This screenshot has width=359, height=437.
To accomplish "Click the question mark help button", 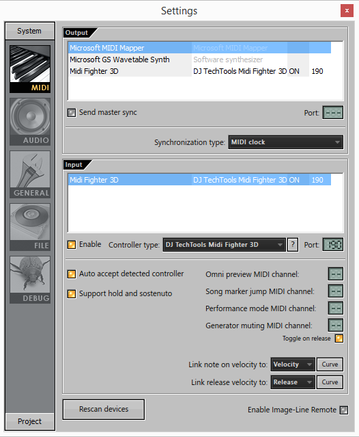I will click(293, 245).
